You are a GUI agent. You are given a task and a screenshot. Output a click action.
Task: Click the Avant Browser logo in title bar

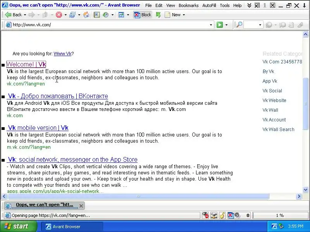coord(5,5)
